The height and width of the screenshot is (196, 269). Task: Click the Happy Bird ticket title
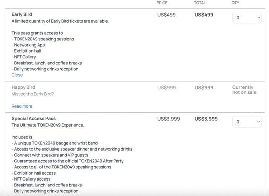[23, 87]
